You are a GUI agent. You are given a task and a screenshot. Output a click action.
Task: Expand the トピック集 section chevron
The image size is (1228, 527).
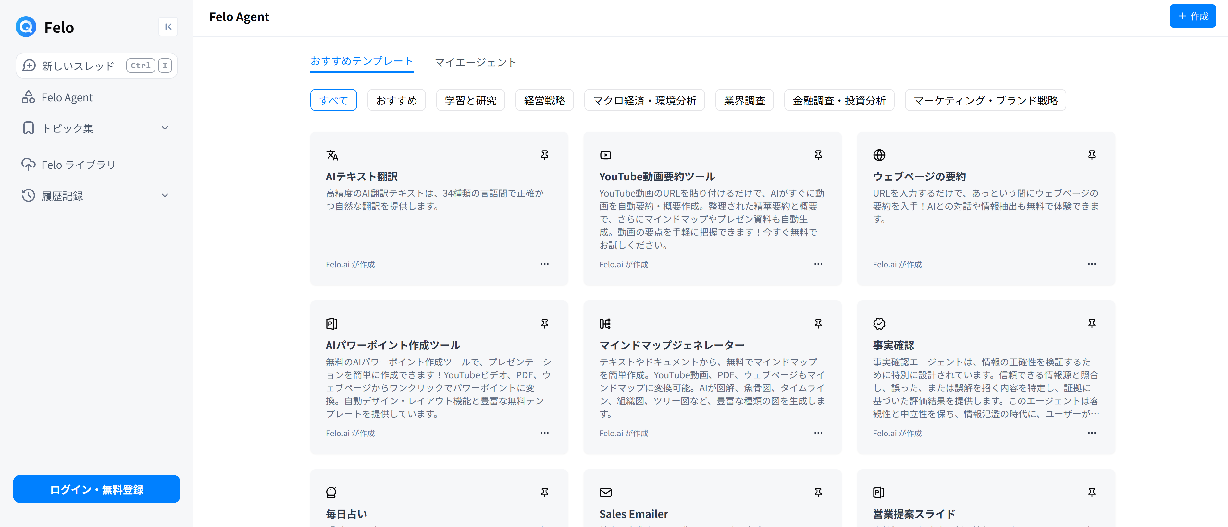coord(165,128)
